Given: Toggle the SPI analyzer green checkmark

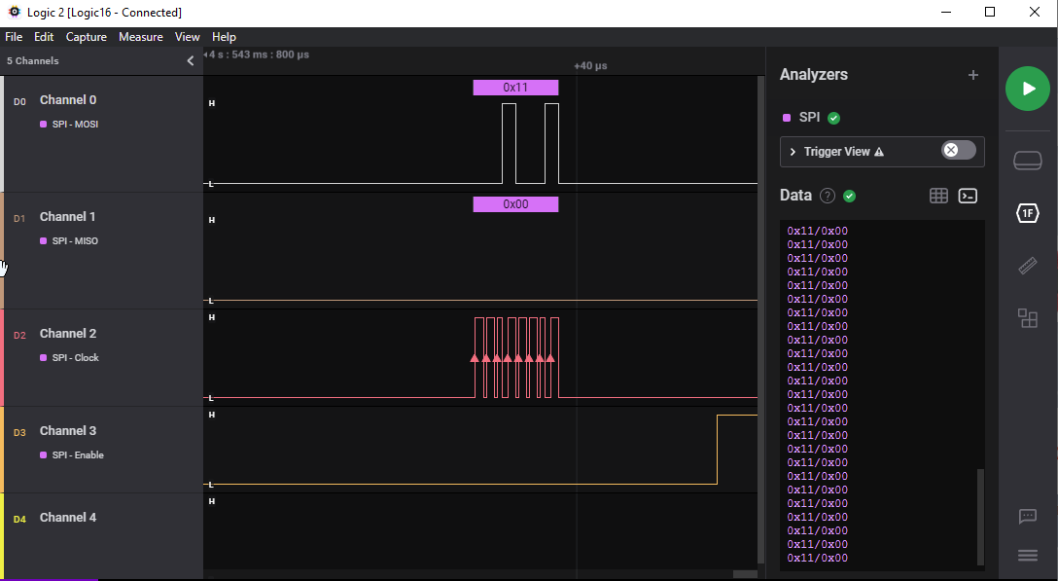Looking at the screenshot, I should coord(833,116).
